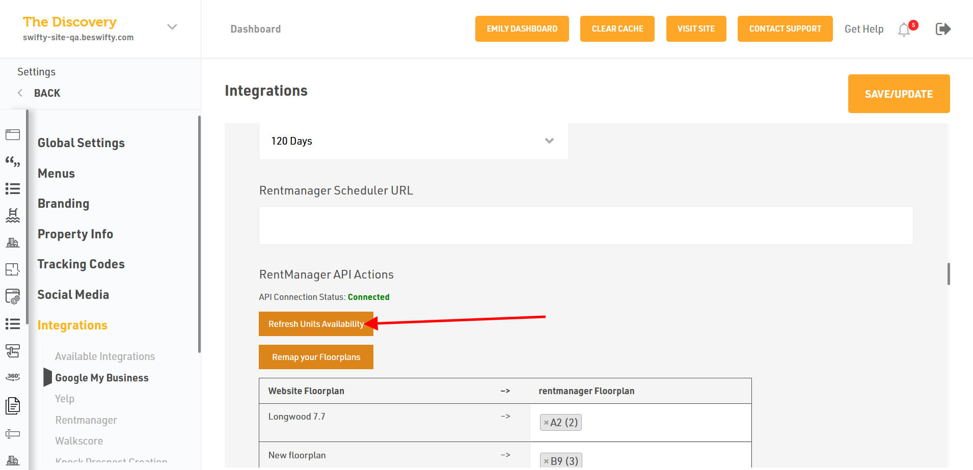Click the main page vertical scrollbar thumb

click(x=949, y=274)
